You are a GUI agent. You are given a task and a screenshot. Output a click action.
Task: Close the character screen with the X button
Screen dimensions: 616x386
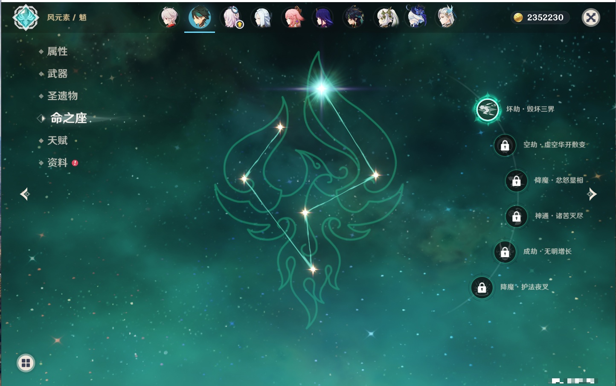click(x=591, y=17)
